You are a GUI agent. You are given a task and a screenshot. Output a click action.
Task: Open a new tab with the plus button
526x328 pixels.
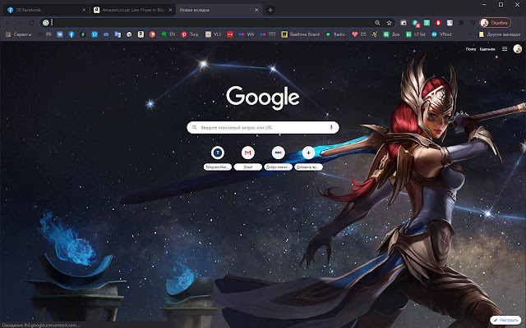pos(270,10)
